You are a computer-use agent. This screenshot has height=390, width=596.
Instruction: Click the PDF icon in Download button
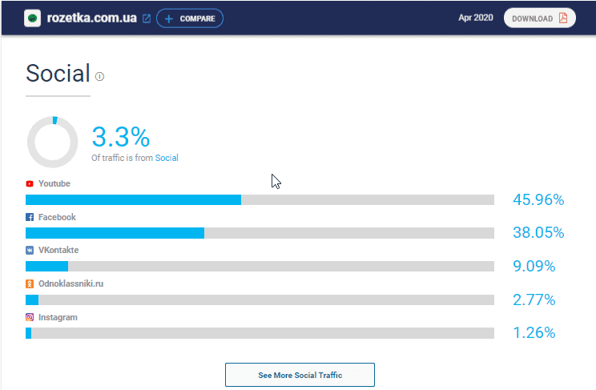pos(562,18)
